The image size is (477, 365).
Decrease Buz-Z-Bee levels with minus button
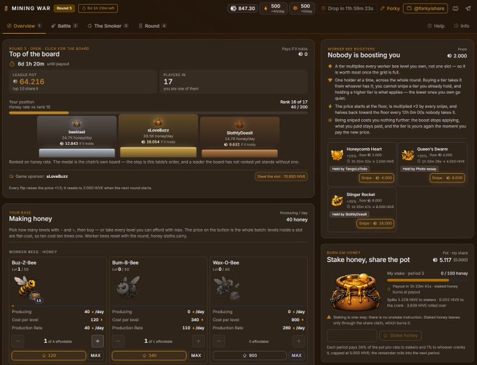click(x=18, y=341)
